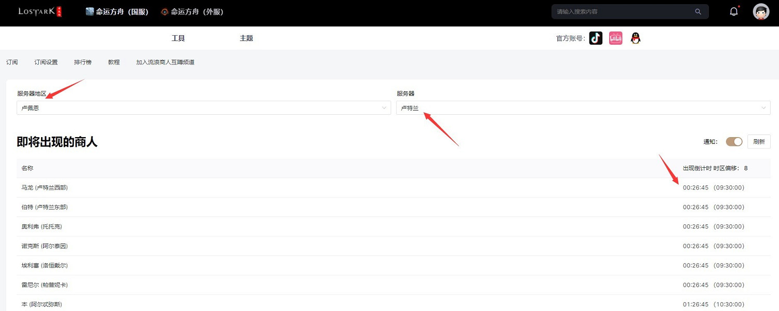Open the 工具 menu

tap(178, 38)
